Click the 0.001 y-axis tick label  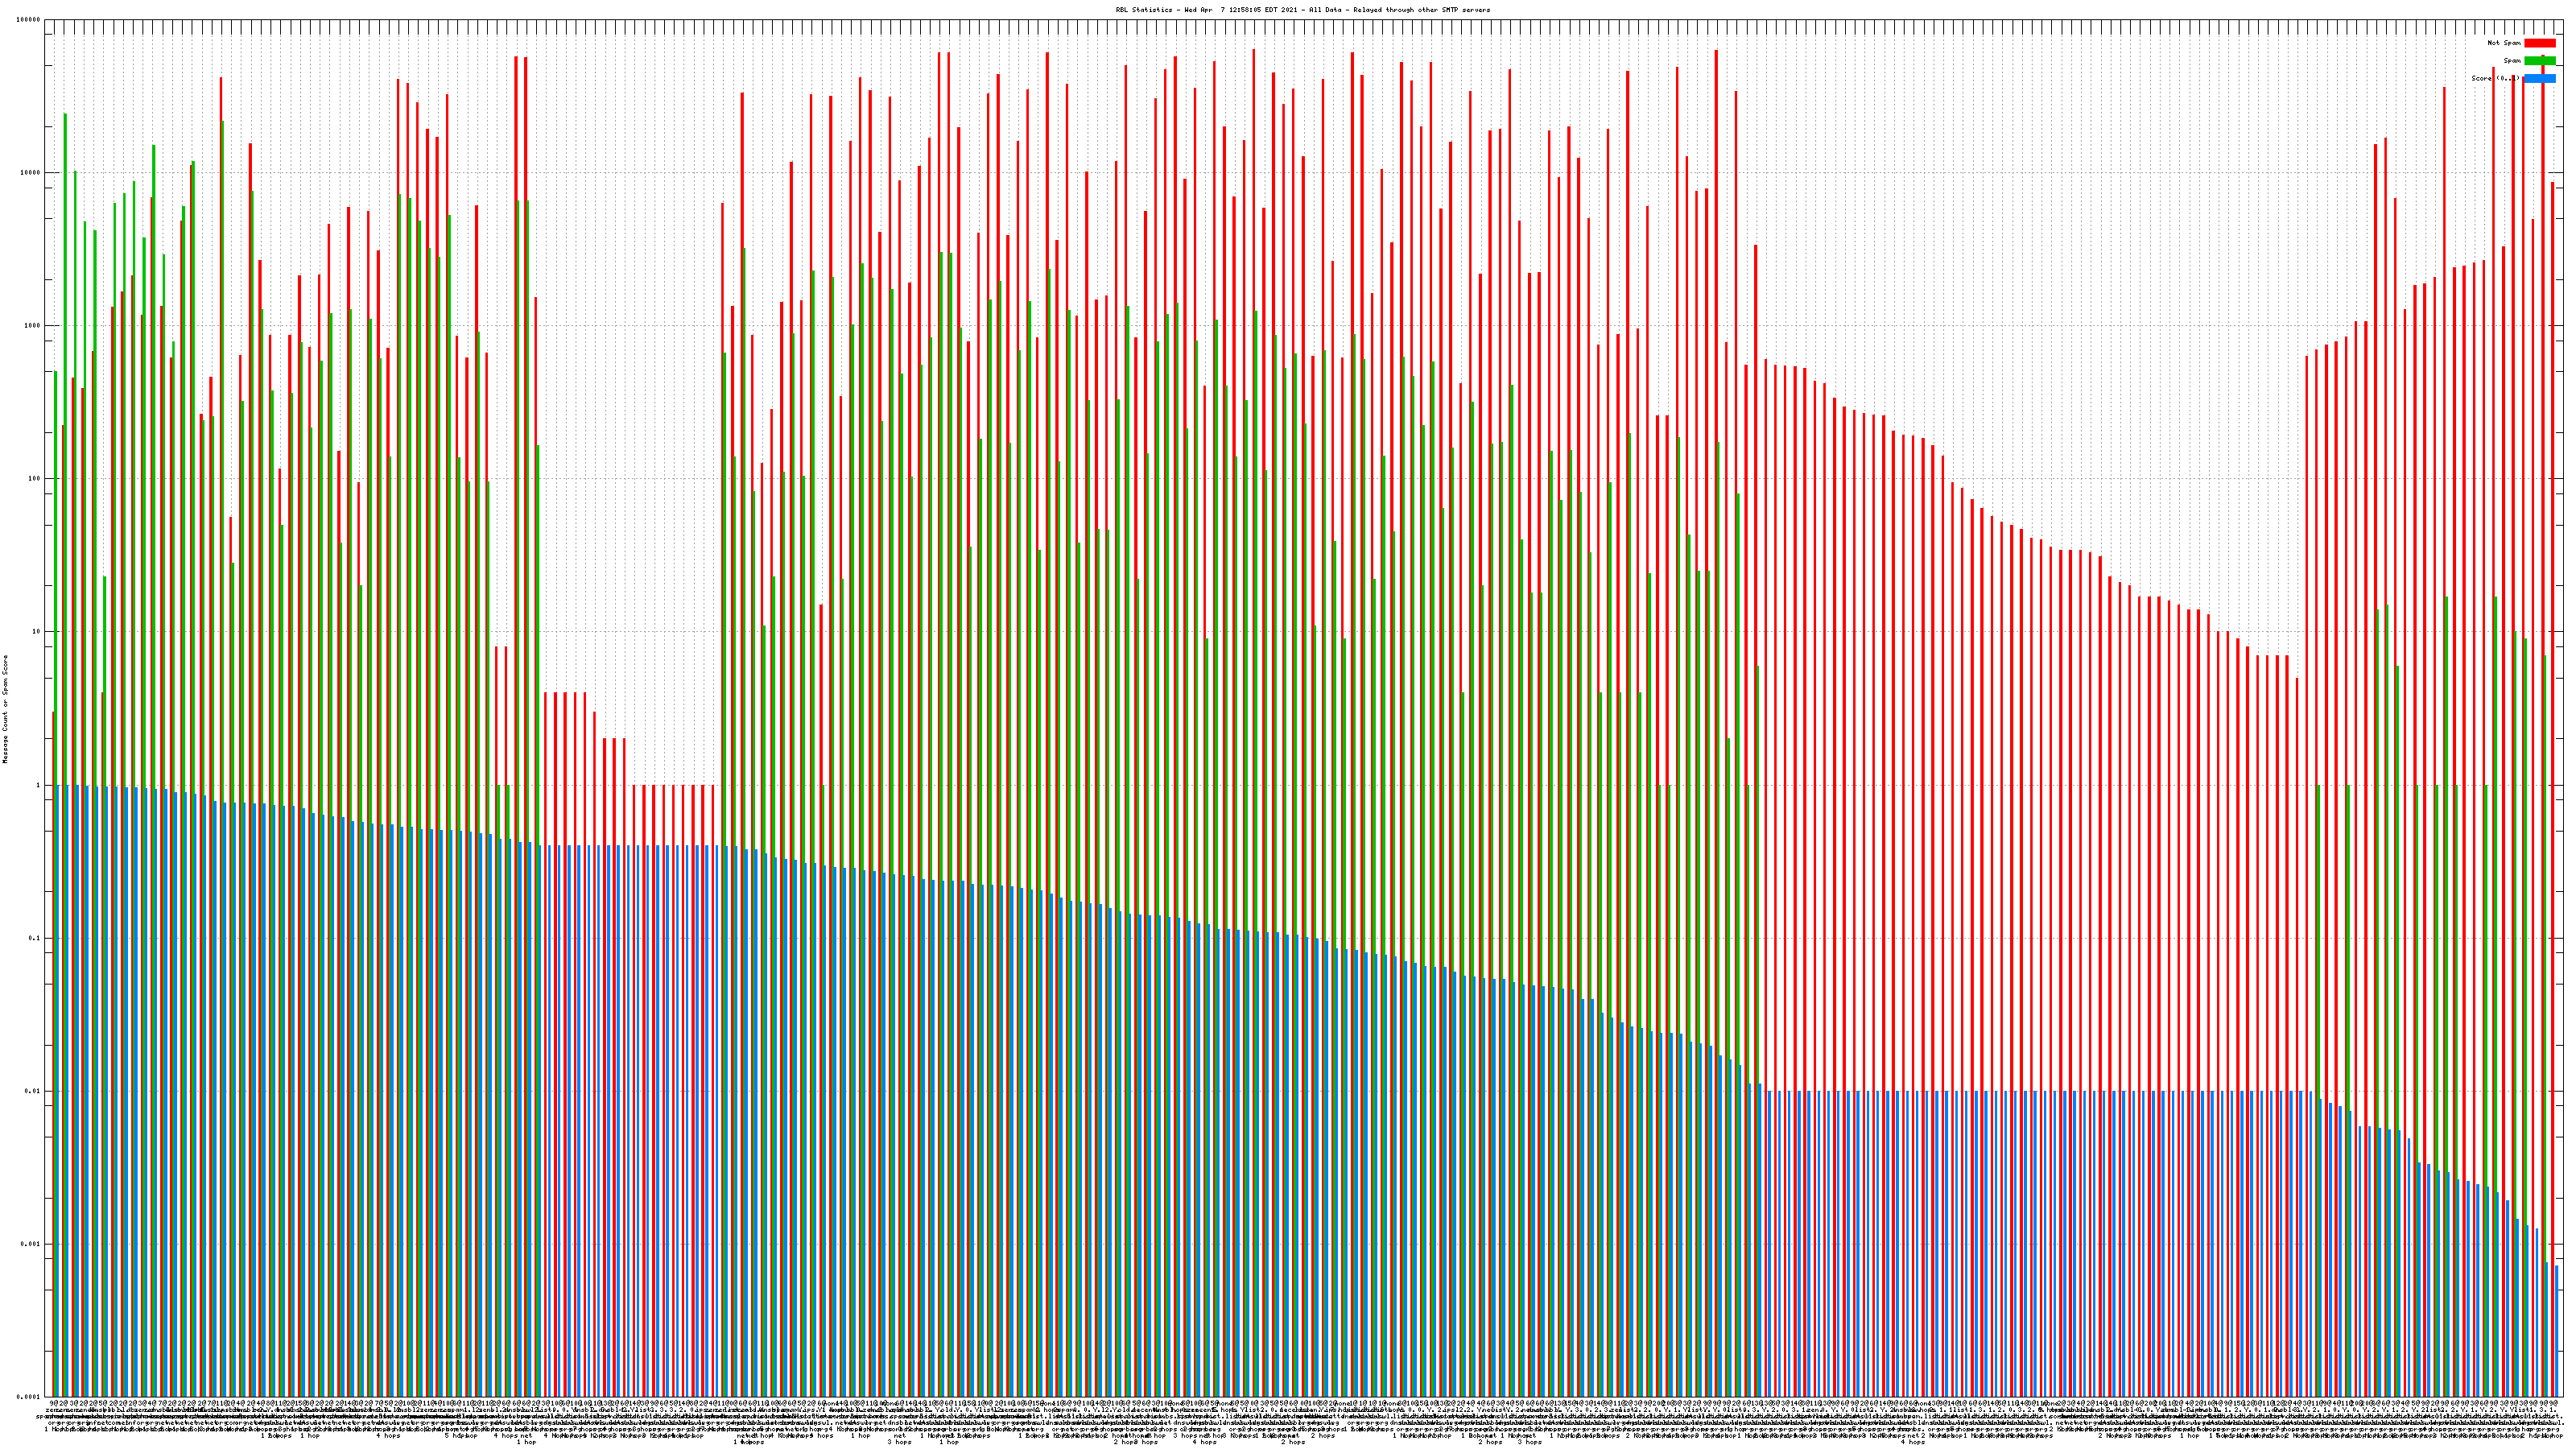pos(31,1244)
